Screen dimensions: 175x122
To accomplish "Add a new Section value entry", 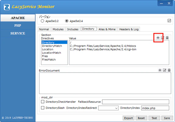I will coord(158,38).
